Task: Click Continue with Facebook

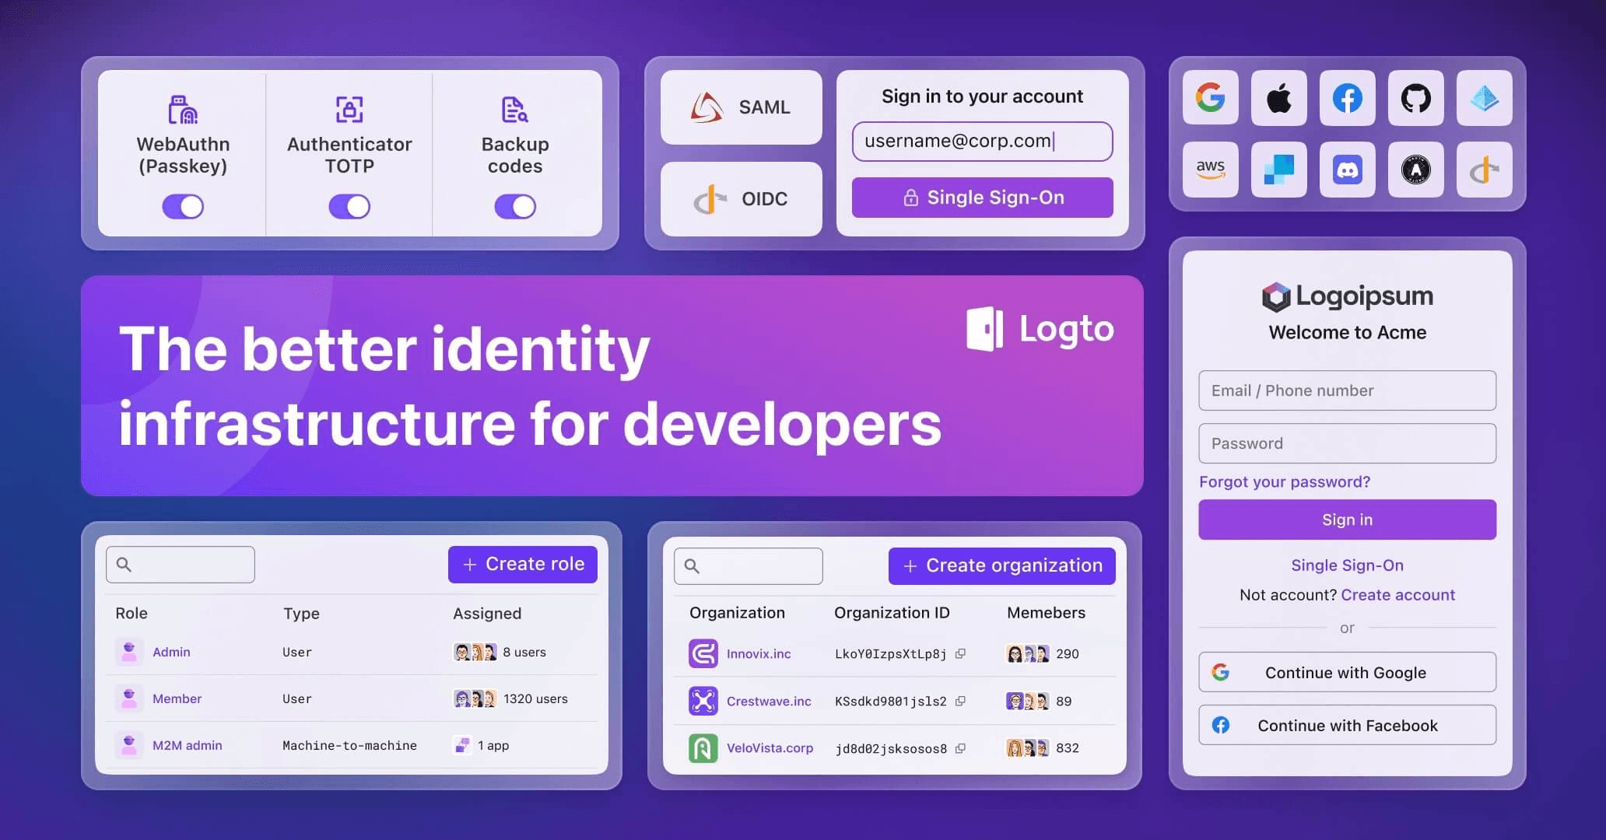Action: pyautogui.click(x=1348, y=725)
